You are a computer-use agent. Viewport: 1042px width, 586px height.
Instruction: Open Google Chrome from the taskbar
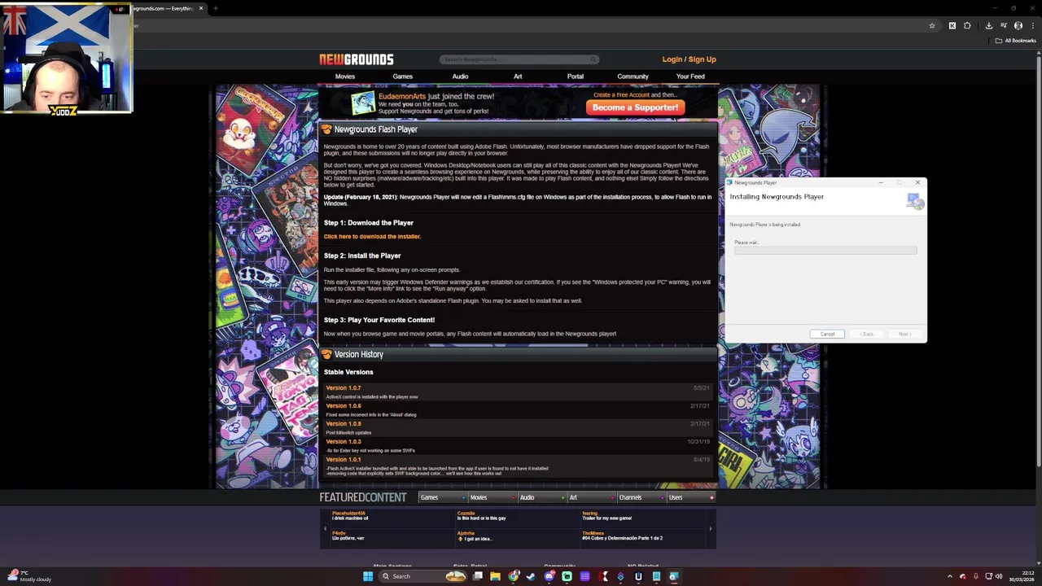point(514,576)
